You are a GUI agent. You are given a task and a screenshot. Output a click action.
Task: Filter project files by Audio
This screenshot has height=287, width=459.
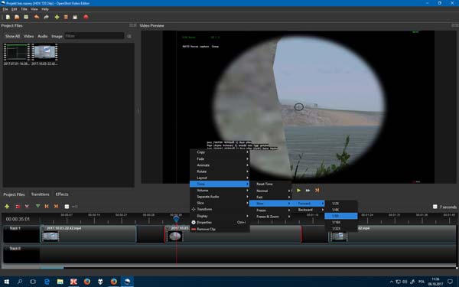[42, 36]
